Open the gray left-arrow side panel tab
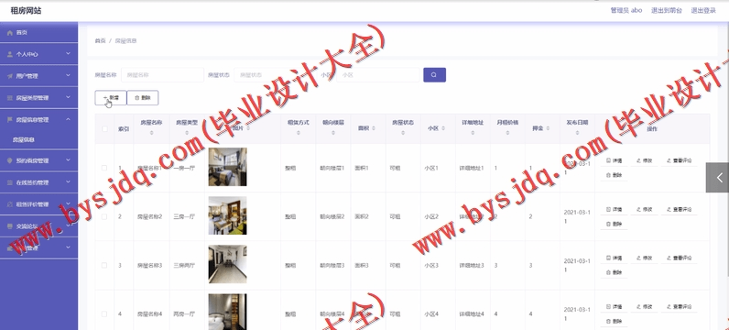 pyautogui.click(x=717, y=177)
